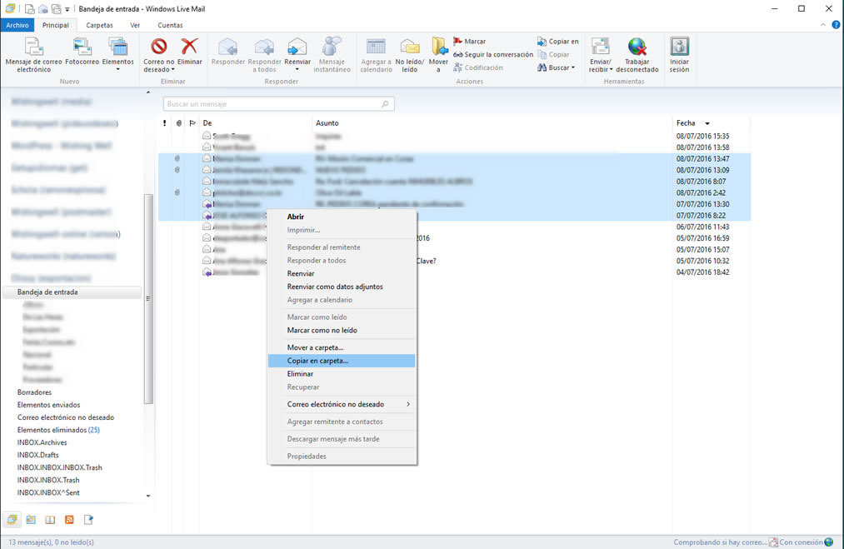This screenshot has height=549, width=844.
Task: Switch to the Cuentas tab
Action: pyautogui.click(x=170, y=25)
